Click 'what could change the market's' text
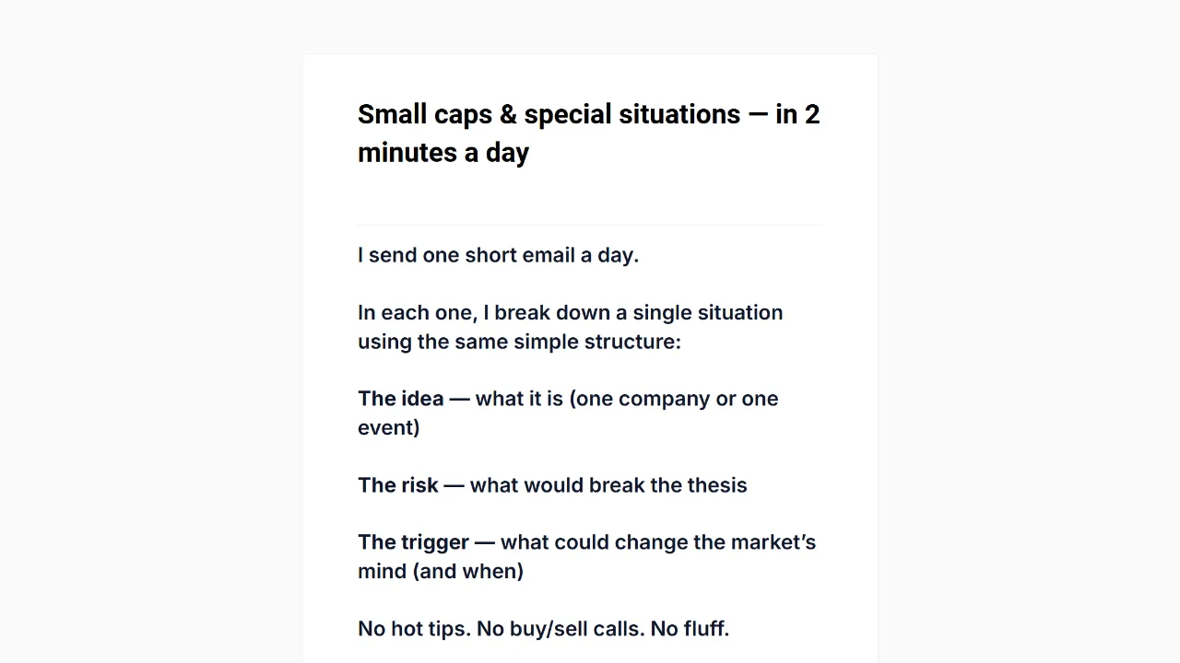This screenshot has height=663, width=1180. click(658, 542)
